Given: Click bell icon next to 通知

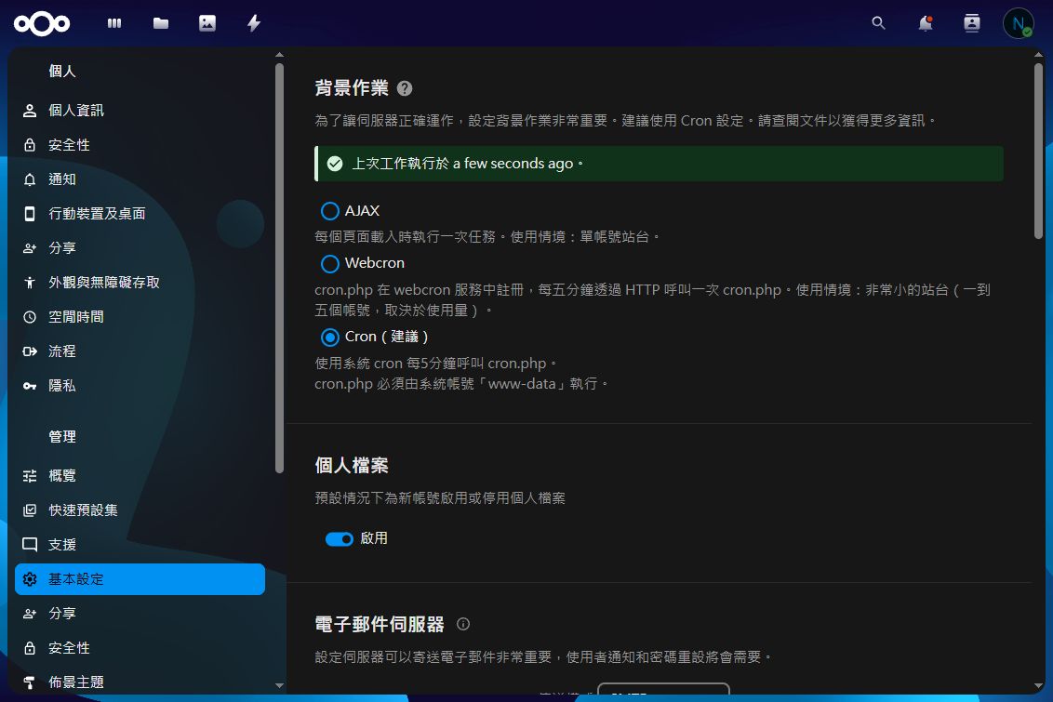Looking at the screenshot, I should [x=30, y=179].
